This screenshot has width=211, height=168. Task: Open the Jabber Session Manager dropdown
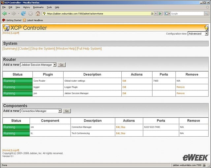54,65
